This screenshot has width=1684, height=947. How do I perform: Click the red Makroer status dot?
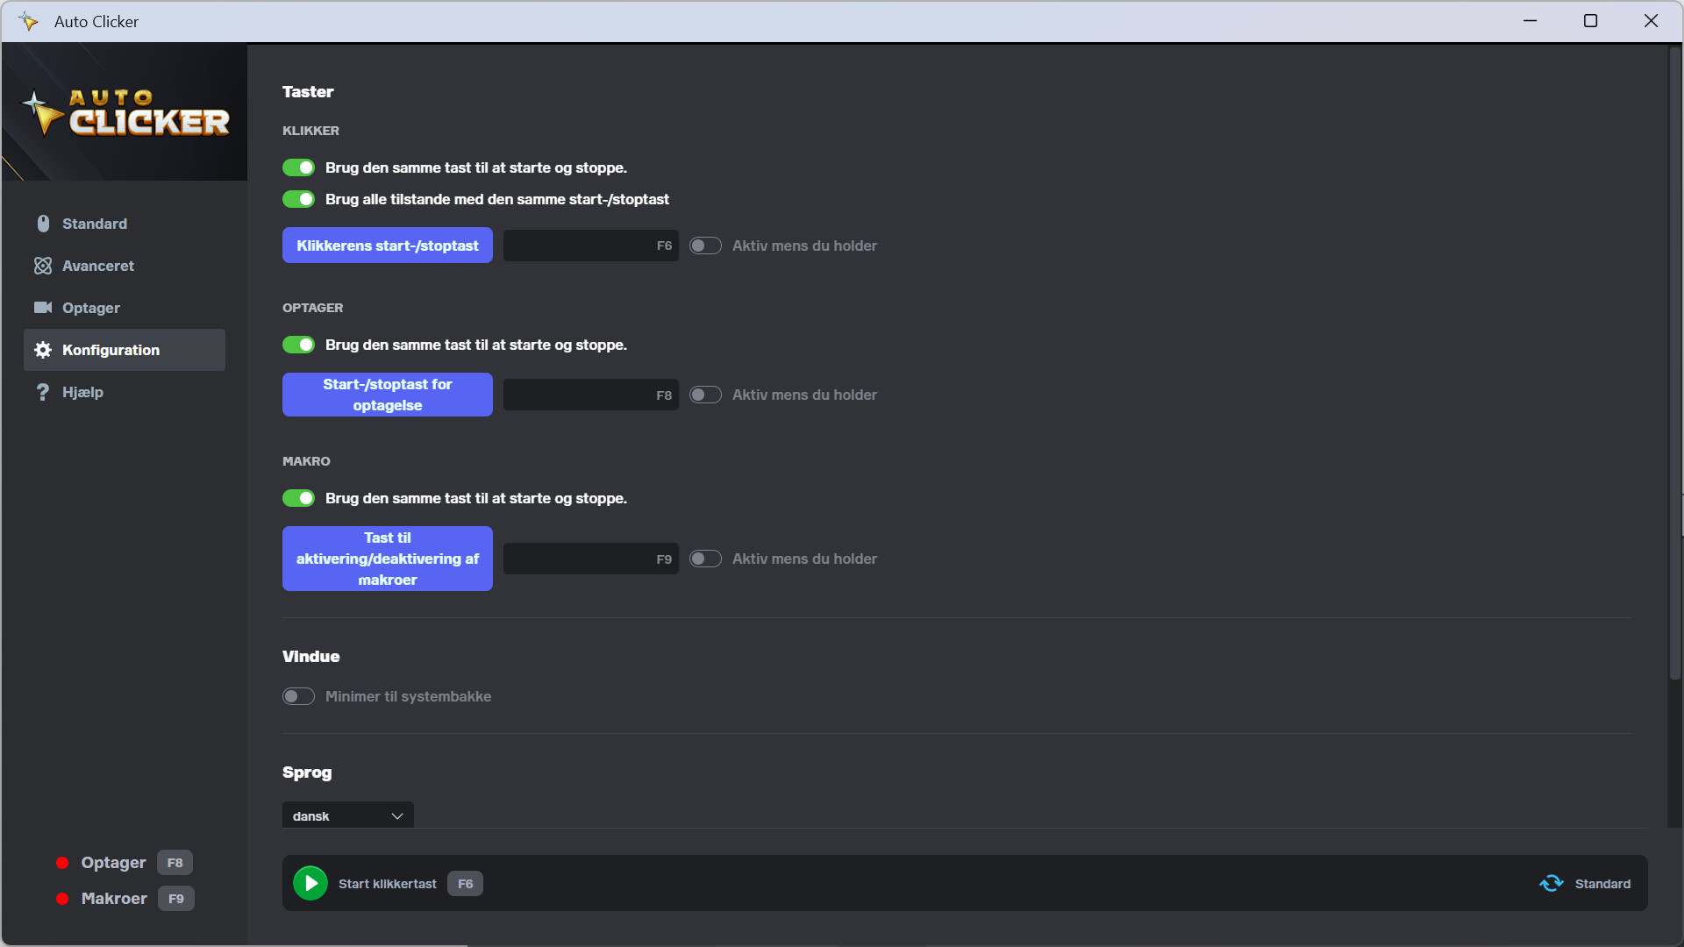pyautogui.click(x=62, y=899)
